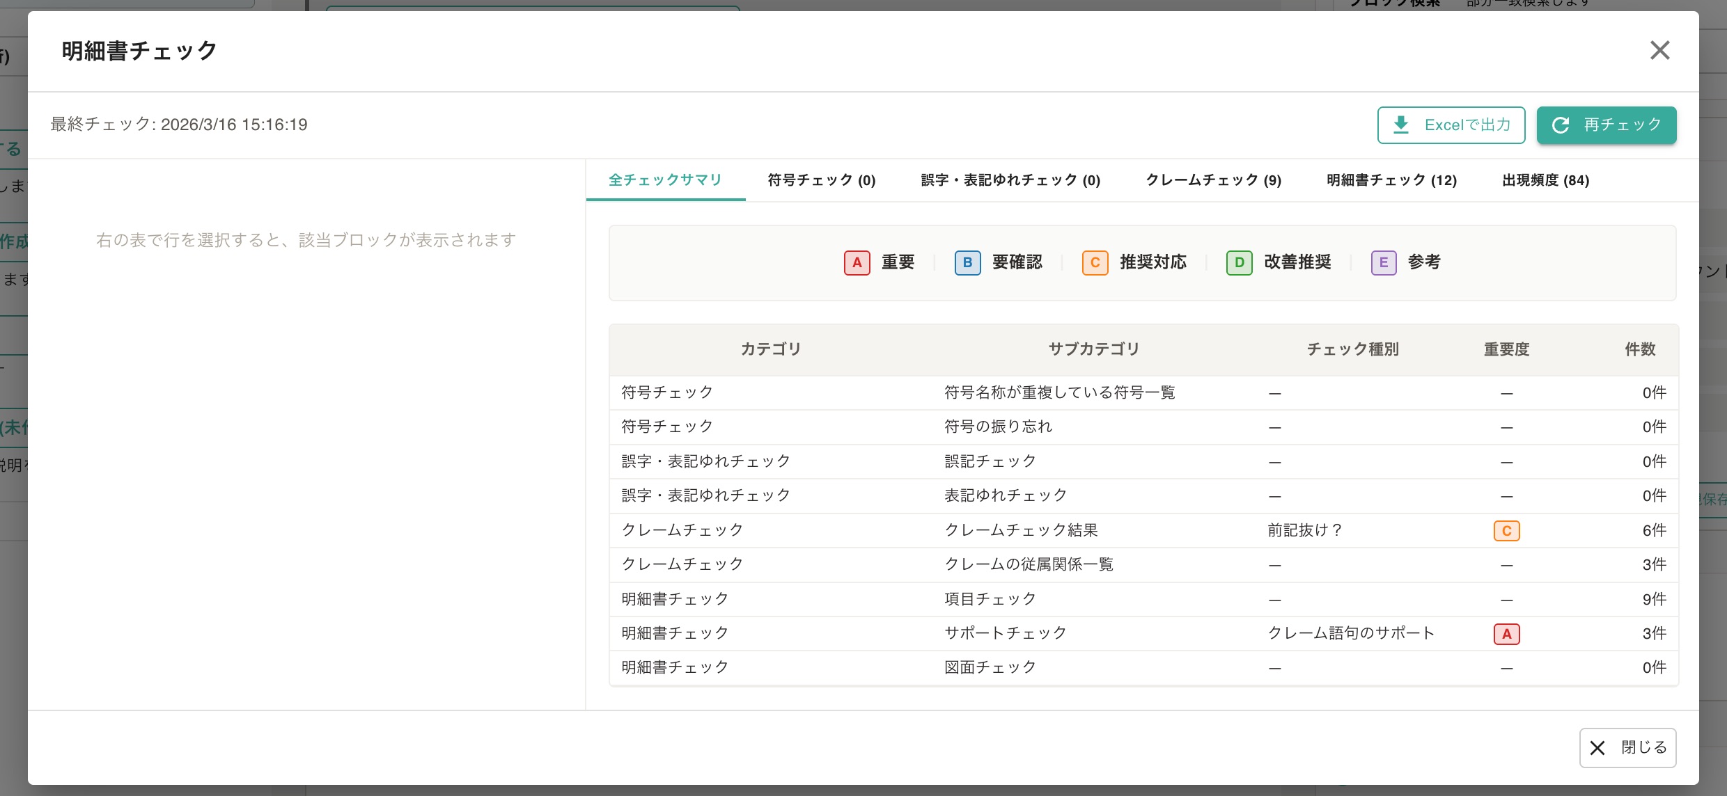This screenshot has height=796, width=1727.
Task: Click the カテゴリ column header
Action: pos(770,349)
